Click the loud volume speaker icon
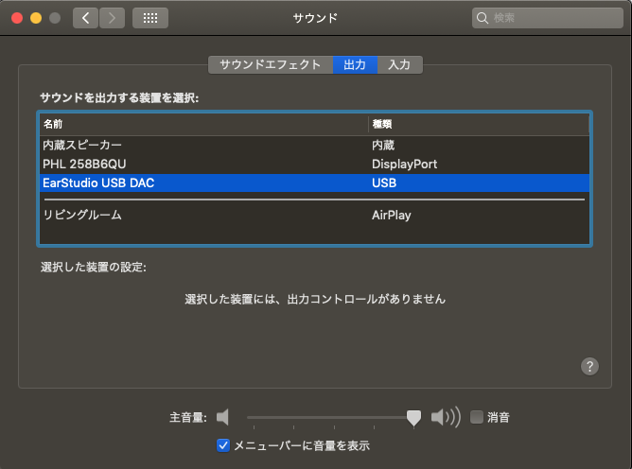632x469 pixels. click(x=446, y=417)
